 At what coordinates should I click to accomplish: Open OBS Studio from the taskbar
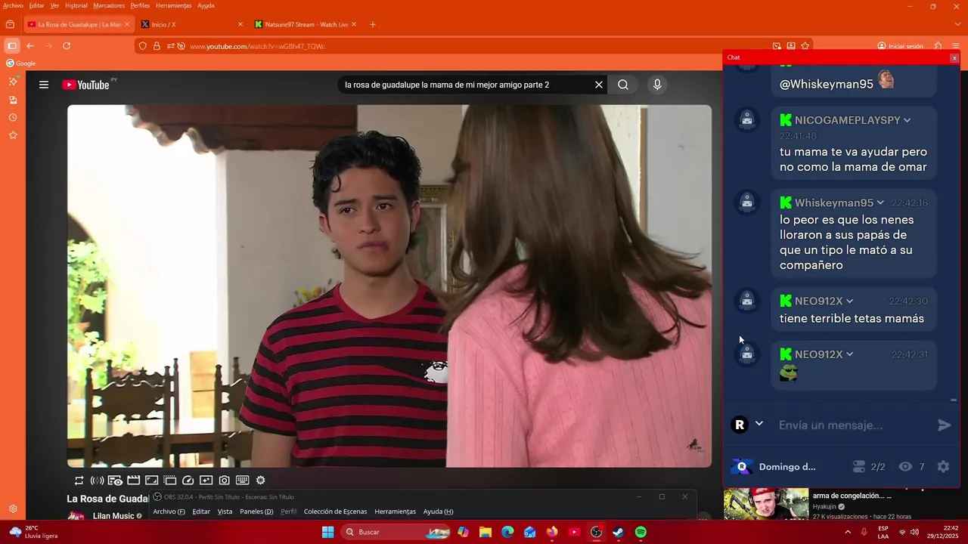pyautogui.click(x=596, y=532)
